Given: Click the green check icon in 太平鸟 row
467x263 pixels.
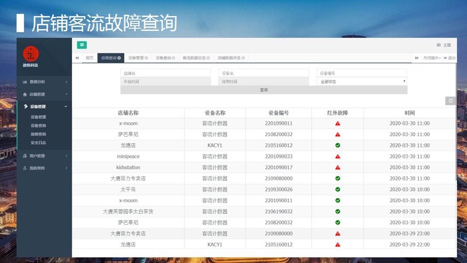Looking at the screenshot, I should 337,189.
